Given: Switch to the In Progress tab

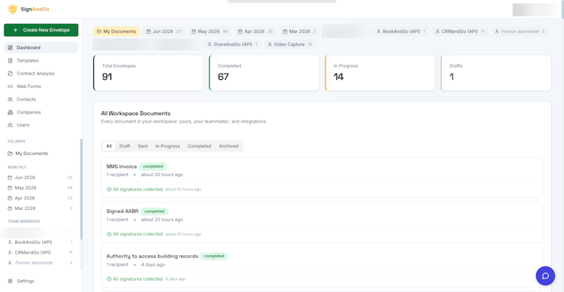Looking at the screenshot, I should (x=168, y=146).
